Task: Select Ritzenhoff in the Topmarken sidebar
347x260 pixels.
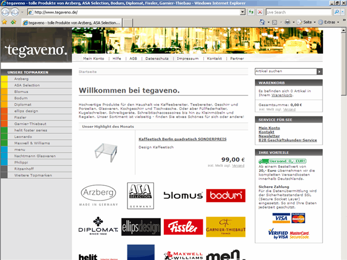Action: click(x=36, y=168)
